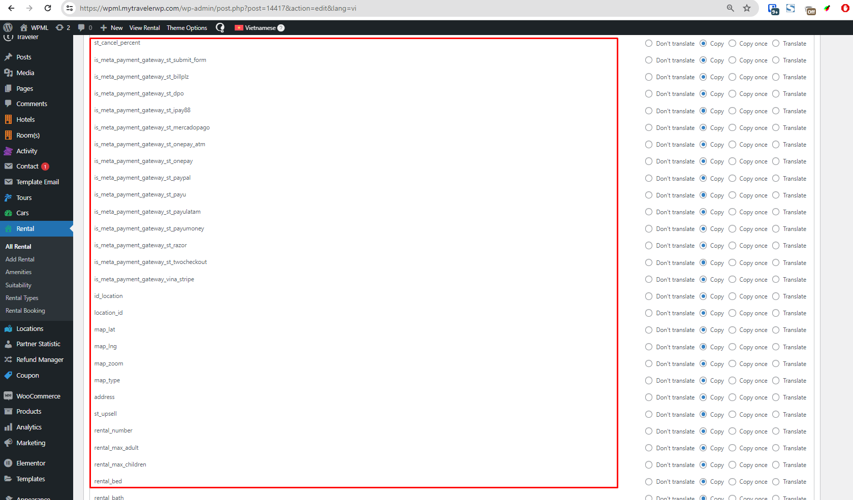Screen dimensions: 853x500
Task: Open Cars menu in sidebar
Action: (22, 213)
